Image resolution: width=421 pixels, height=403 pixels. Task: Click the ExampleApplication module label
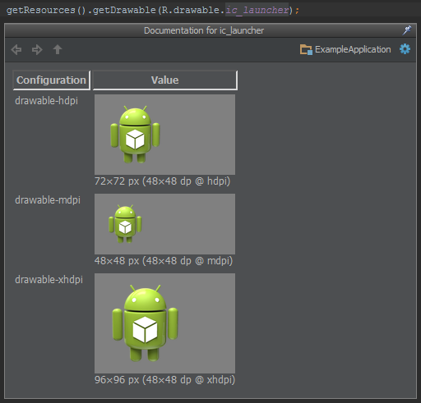coord(353,49)
